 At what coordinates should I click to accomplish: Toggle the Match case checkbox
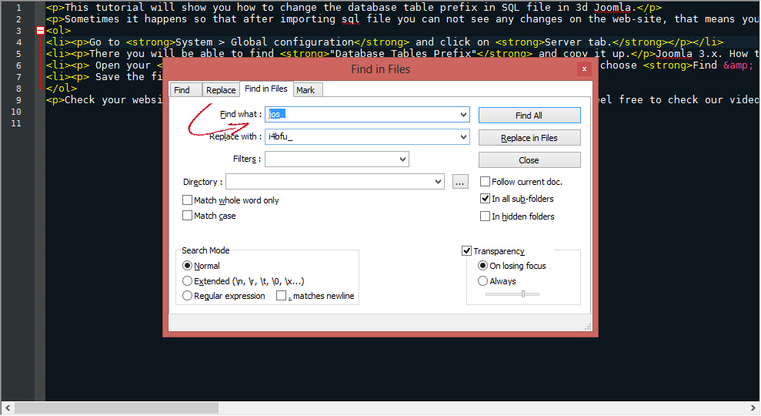[188, 216]
